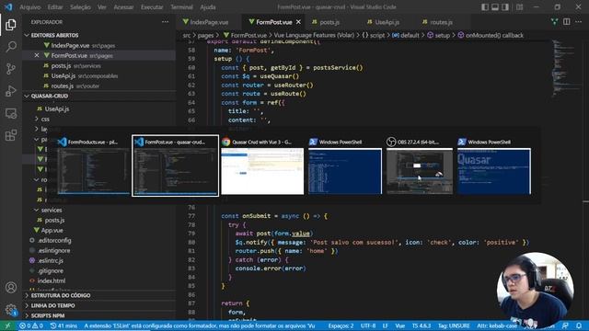Open the Ajuda menu
589x331 pixels.
coord(208,7)
